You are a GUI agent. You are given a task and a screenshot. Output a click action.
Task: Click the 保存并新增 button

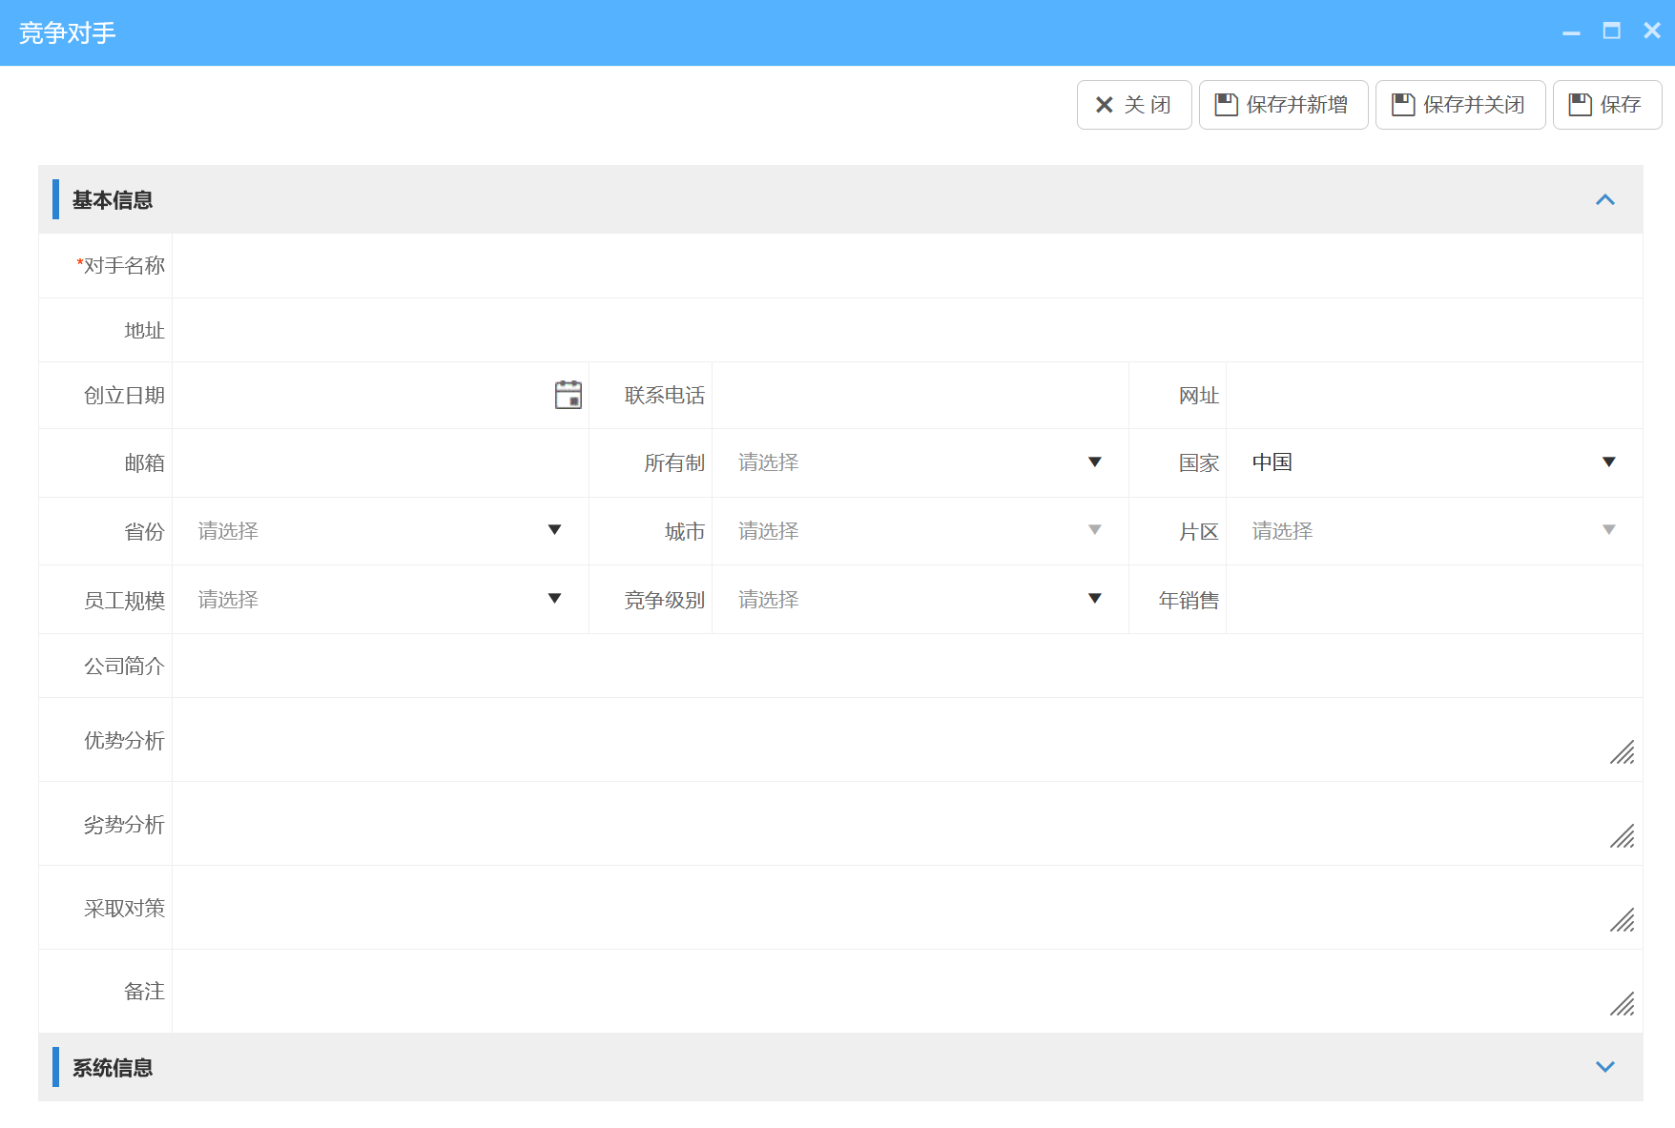point(1283,104)
